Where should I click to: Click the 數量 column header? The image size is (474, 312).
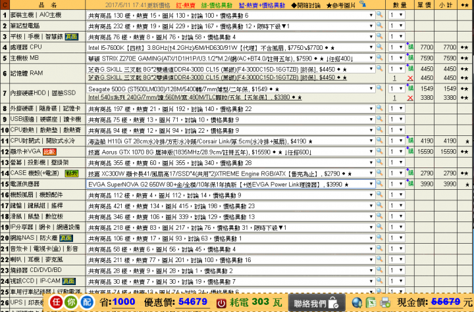400,5
